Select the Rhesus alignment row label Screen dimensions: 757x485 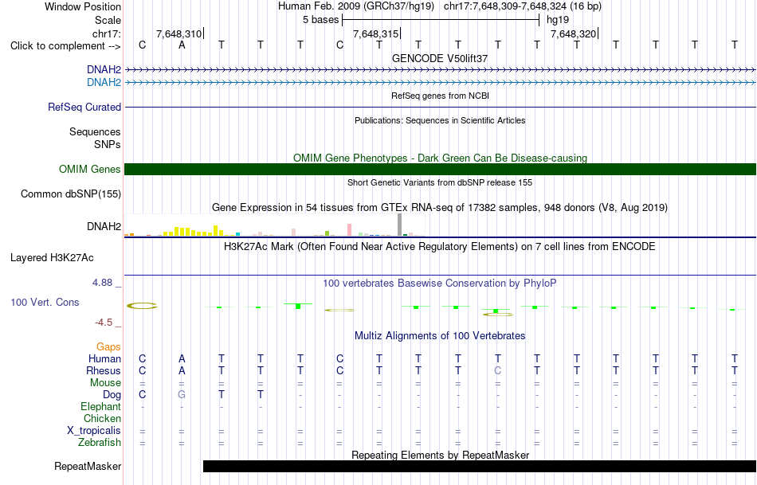(x=104, y=371)
